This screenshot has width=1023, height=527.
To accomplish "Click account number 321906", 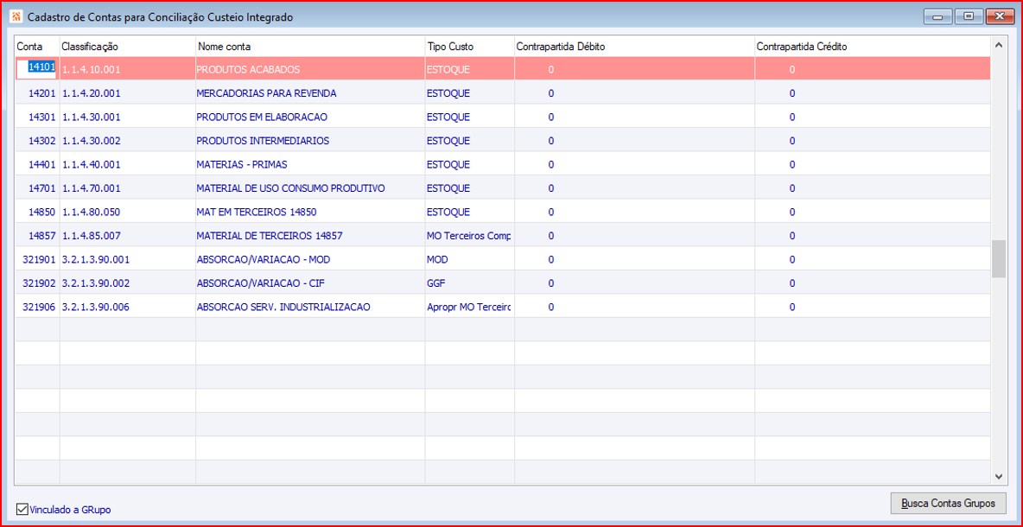I will (41, 307).
